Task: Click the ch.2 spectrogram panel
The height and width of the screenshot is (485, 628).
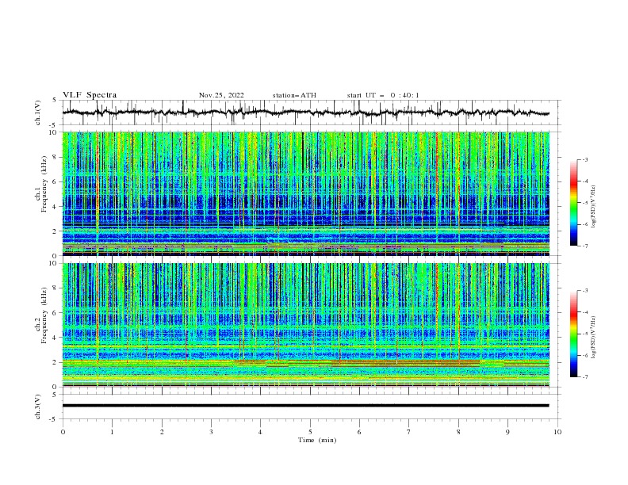Action: pos(306,325)
